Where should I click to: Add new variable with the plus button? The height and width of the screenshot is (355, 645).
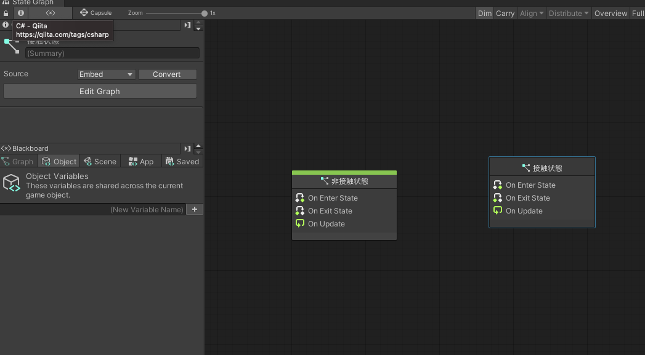click(195, 209)
